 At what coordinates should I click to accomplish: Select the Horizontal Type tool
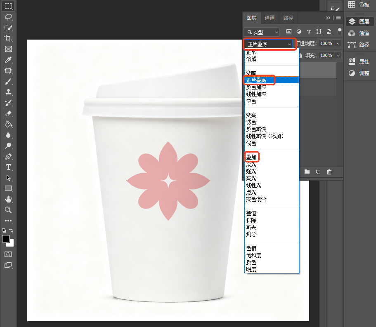8,167
